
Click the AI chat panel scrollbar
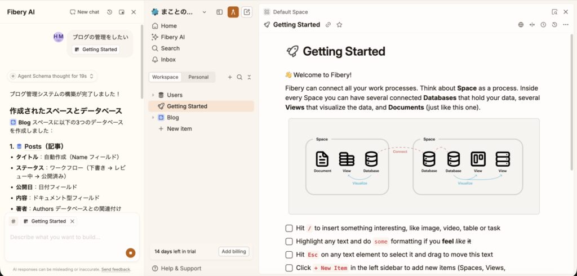pos(141,62)
